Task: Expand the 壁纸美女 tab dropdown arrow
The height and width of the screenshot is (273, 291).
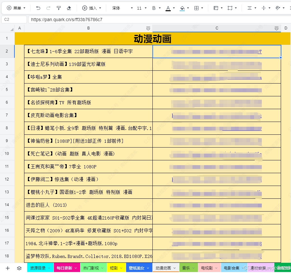Action: tap(148, 268)
